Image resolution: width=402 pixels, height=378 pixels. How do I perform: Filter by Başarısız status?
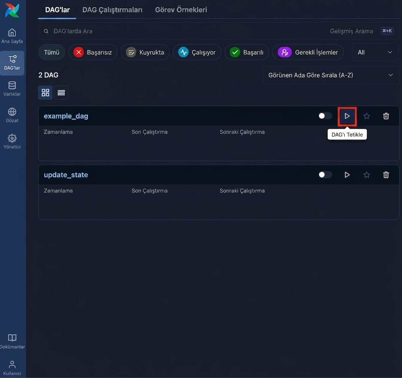click(93, 52)
